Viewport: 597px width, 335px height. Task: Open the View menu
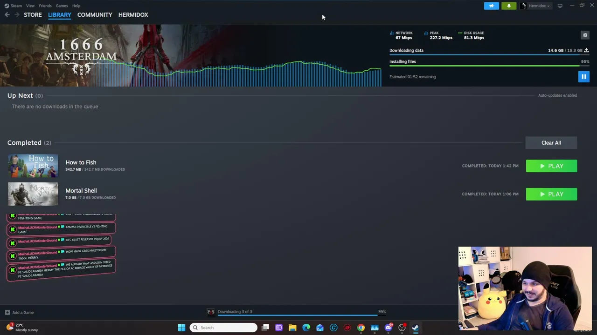coord(30,6)
